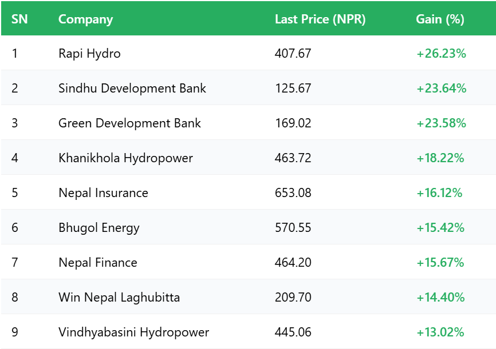The image size is (496, 349).
Task: Click the Gain (%) column header
Action: (440, 19)
